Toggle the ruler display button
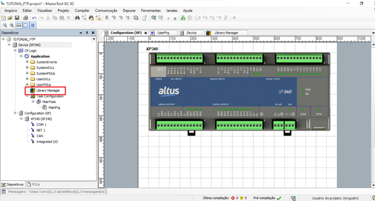 click(x=19, y=25)
